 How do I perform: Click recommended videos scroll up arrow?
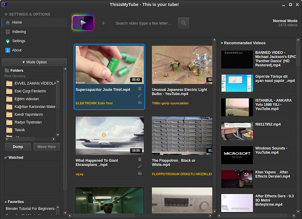tap(298, 40)
